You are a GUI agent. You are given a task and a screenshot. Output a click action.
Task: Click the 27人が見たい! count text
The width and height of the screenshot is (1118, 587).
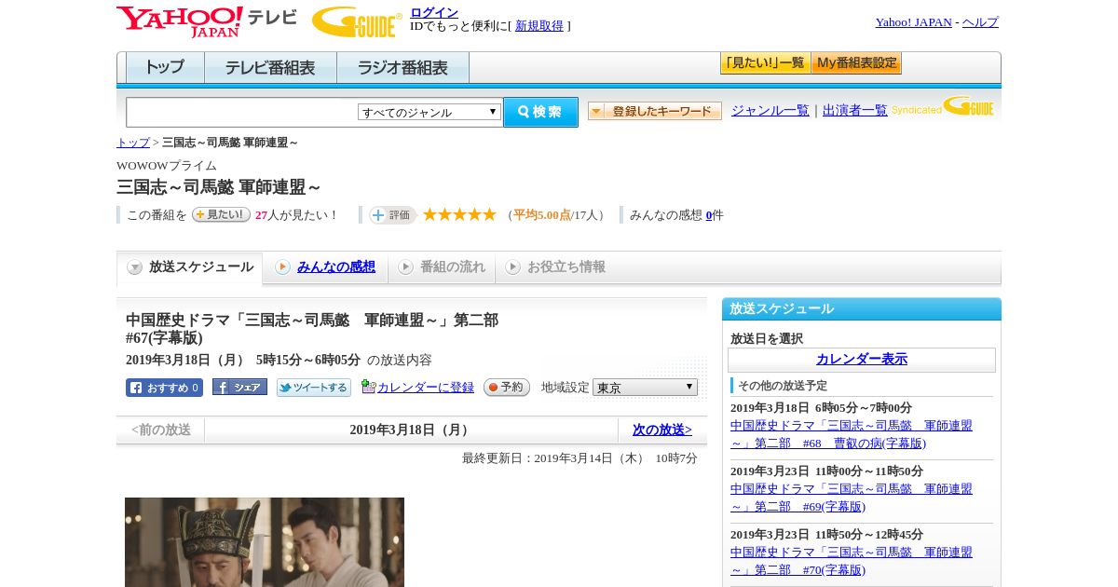pyautogui.click(x=297, y=215)
